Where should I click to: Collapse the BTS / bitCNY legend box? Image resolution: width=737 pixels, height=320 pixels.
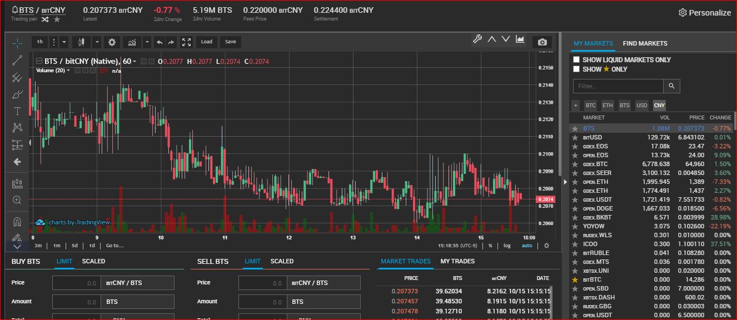tap(39, 61)
